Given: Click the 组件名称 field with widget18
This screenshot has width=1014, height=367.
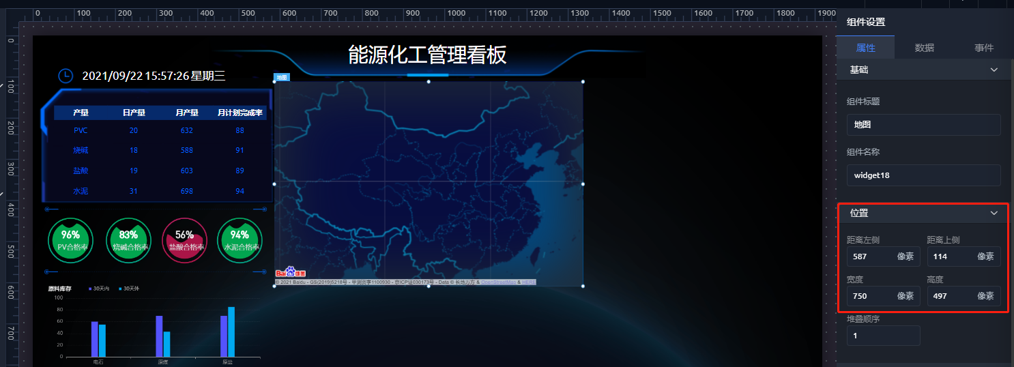Looking at the screenshot, I should 924,175.
